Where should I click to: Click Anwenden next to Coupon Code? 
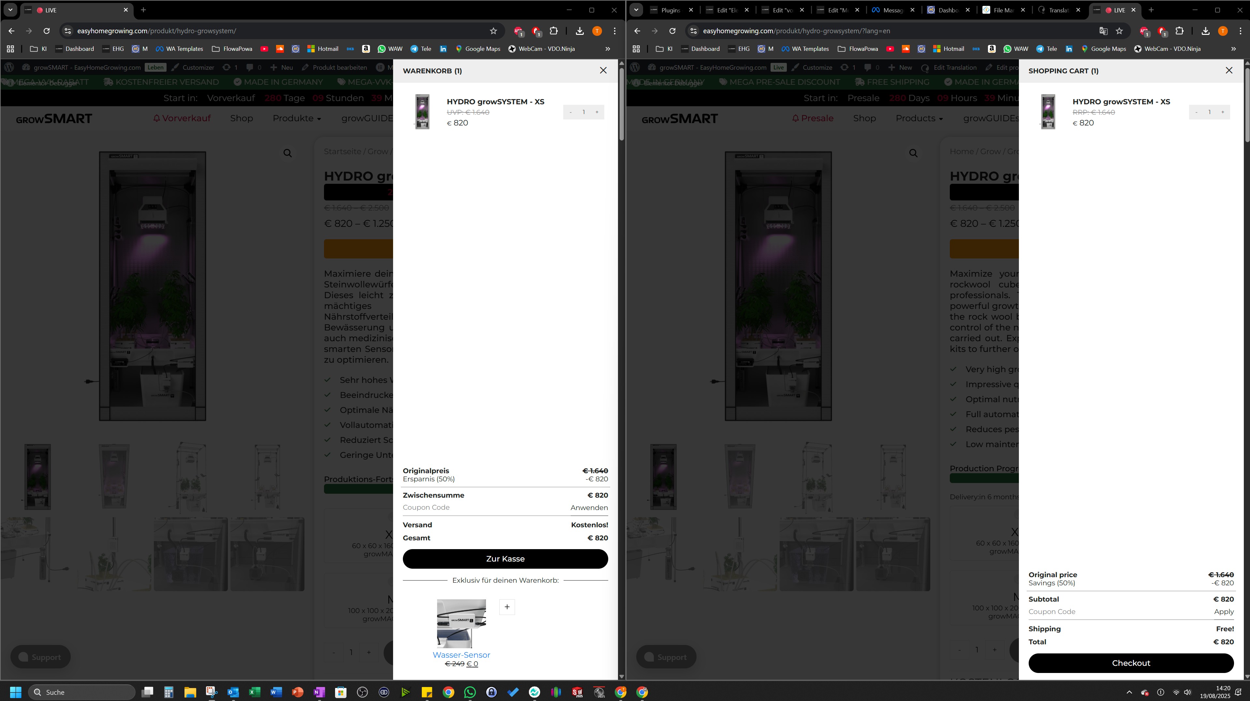pos(589,507)
